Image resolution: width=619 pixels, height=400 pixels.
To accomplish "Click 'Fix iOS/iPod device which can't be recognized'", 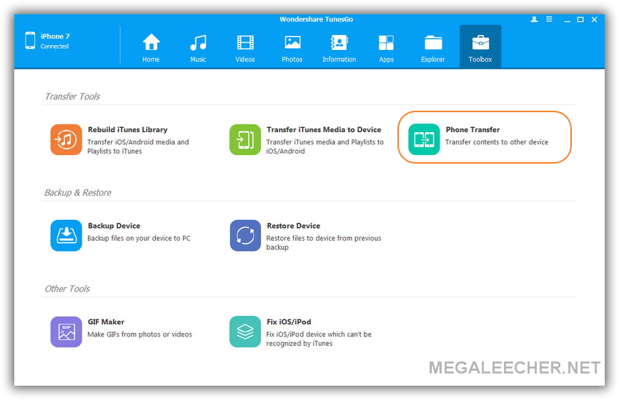I will pos(319,339).
